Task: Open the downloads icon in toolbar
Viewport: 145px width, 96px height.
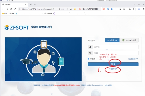Action: click(116, 9)
